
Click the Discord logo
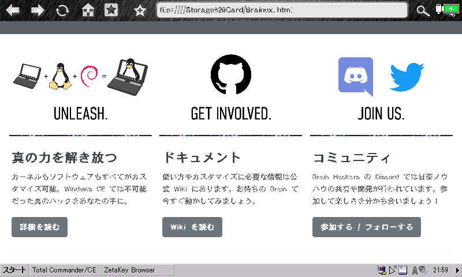[x=356, y=77]
